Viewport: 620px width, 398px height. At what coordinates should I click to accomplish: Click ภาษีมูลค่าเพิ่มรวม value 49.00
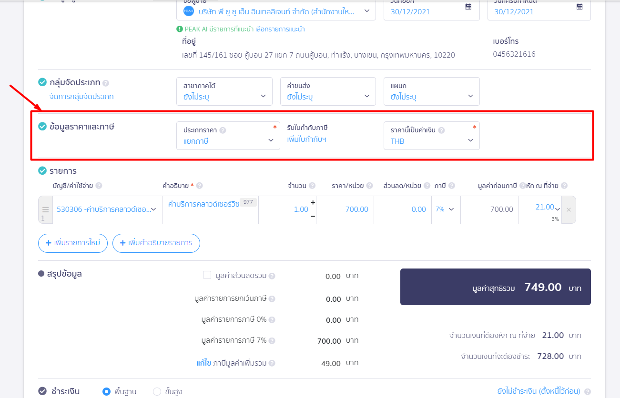pyautogui.click(x=331, y=363)
